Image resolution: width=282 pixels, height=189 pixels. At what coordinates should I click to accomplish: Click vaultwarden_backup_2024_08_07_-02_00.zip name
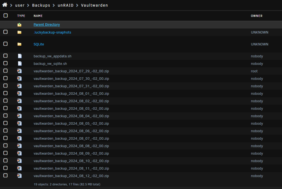71,139
